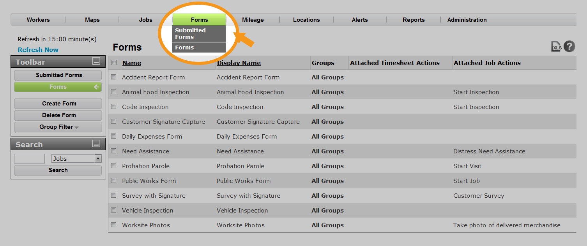Click the Delete Form button
Screen dimensions: 587x246
(58, 115)
